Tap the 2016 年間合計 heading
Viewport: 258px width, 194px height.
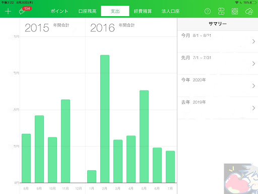click(x=112, y=28)
